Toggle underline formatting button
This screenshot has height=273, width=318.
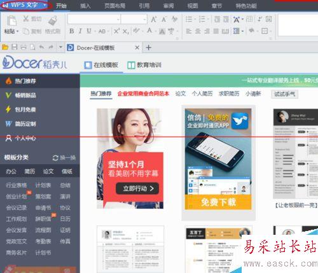89,31
